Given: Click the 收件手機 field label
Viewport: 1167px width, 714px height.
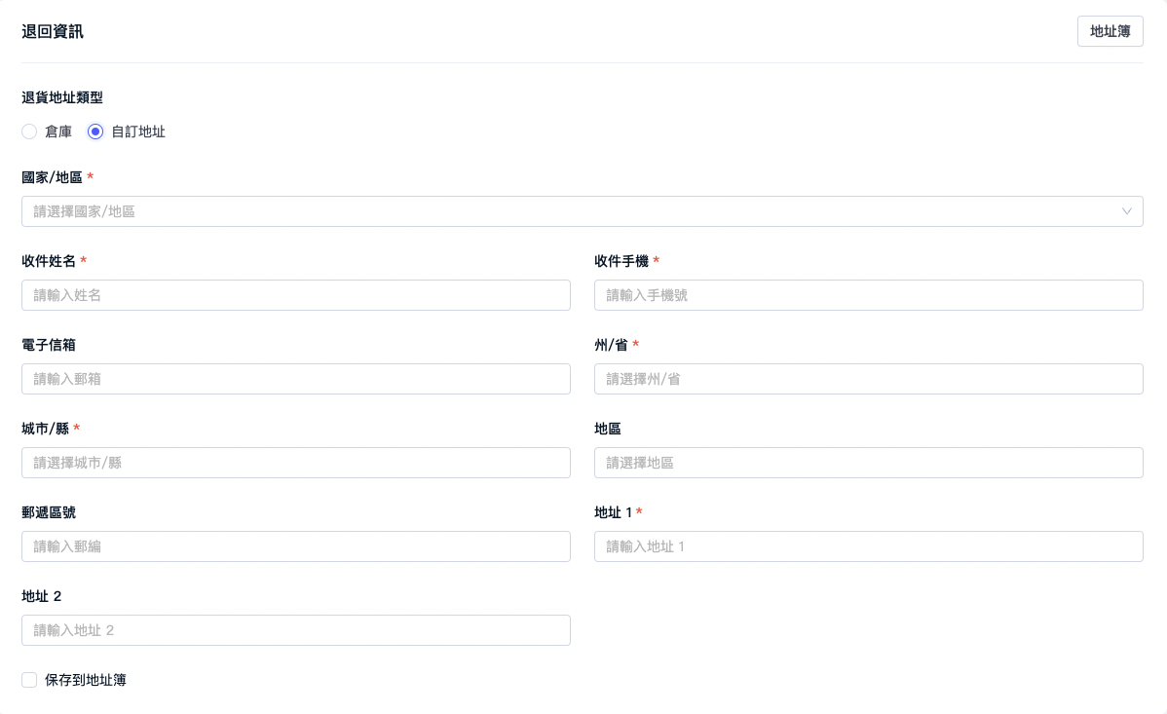Looking at the screenshot, I should point(621,261).
